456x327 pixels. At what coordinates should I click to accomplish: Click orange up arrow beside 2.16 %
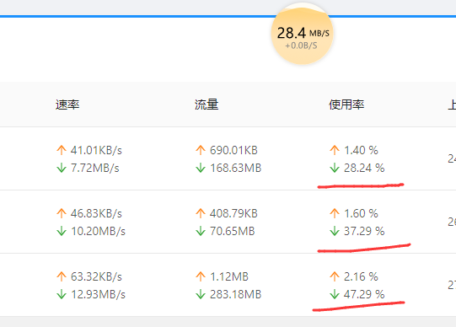[x=335, y=276]
